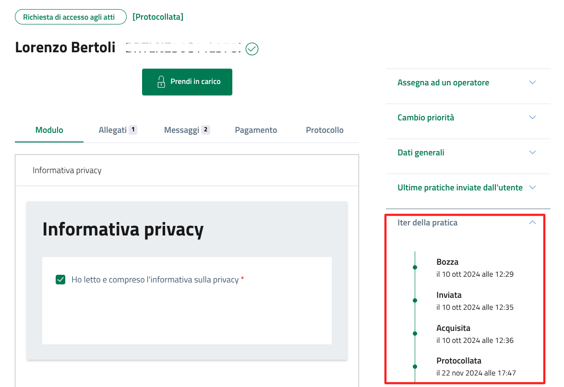Open the Pagamento tab
The height and width of the screenshot is (387, 564).
click(256, 130)
